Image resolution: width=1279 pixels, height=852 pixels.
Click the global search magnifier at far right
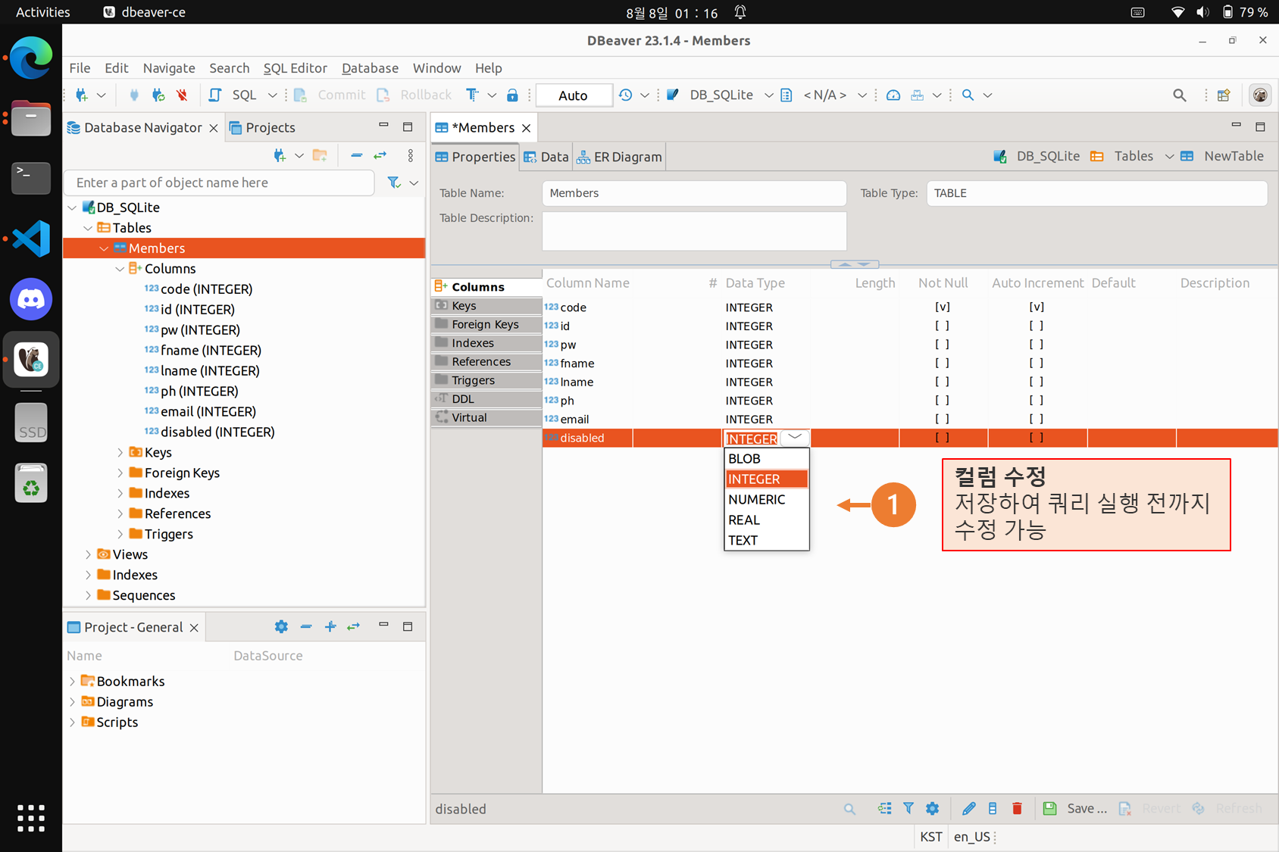point(1179,95)
